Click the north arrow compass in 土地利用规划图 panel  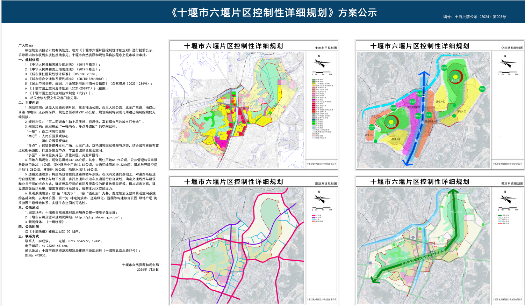point(321,63)
